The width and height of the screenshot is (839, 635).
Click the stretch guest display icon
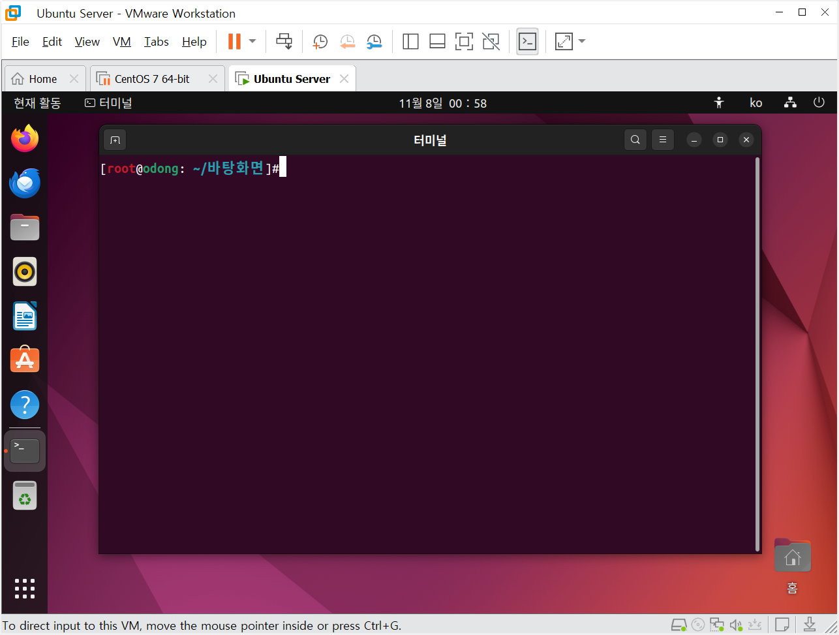pyautogui.click(x=564, y=42)
